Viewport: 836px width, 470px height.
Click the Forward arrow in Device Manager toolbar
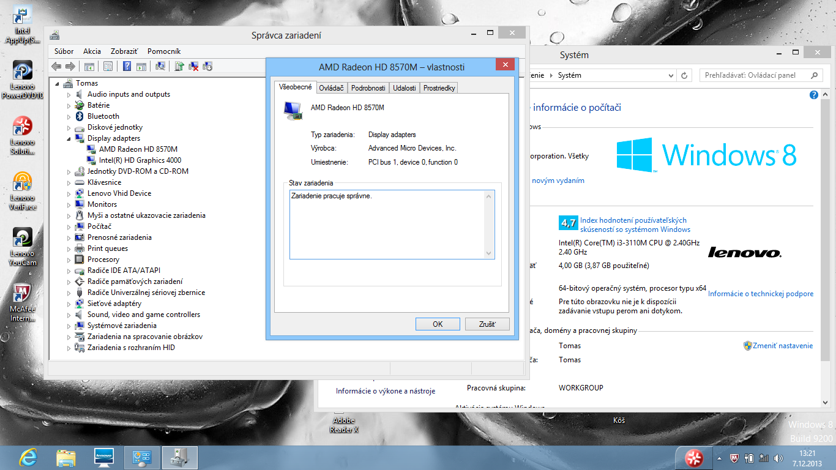[70, 66]
